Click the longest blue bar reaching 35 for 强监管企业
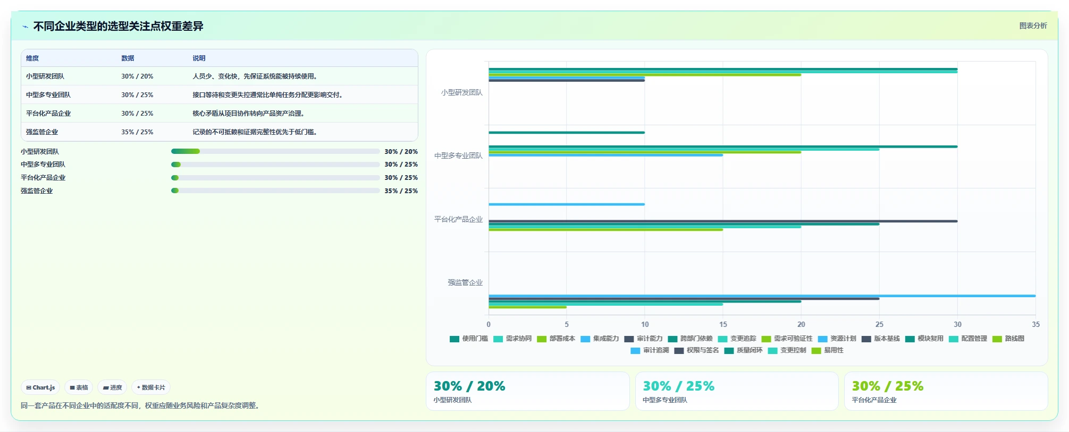1069x432 pixels. pos(762,296)
